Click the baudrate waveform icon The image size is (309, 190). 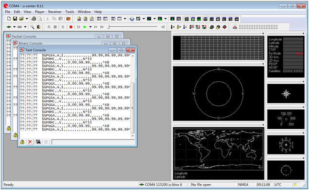click(x=20, y=27)
